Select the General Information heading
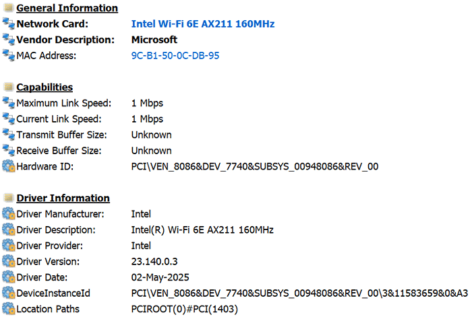The image size is (472, 319). (x=67, y=9)
